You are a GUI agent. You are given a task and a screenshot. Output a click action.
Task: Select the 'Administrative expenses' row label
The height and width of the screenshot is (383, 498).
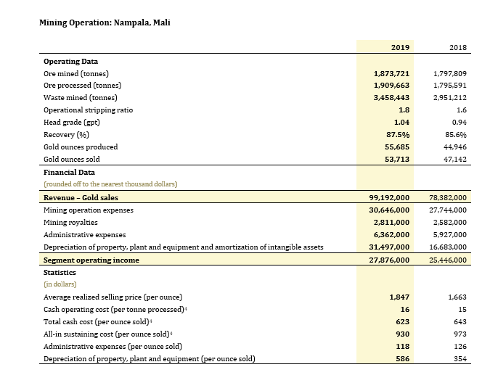[x=85, y=235]
